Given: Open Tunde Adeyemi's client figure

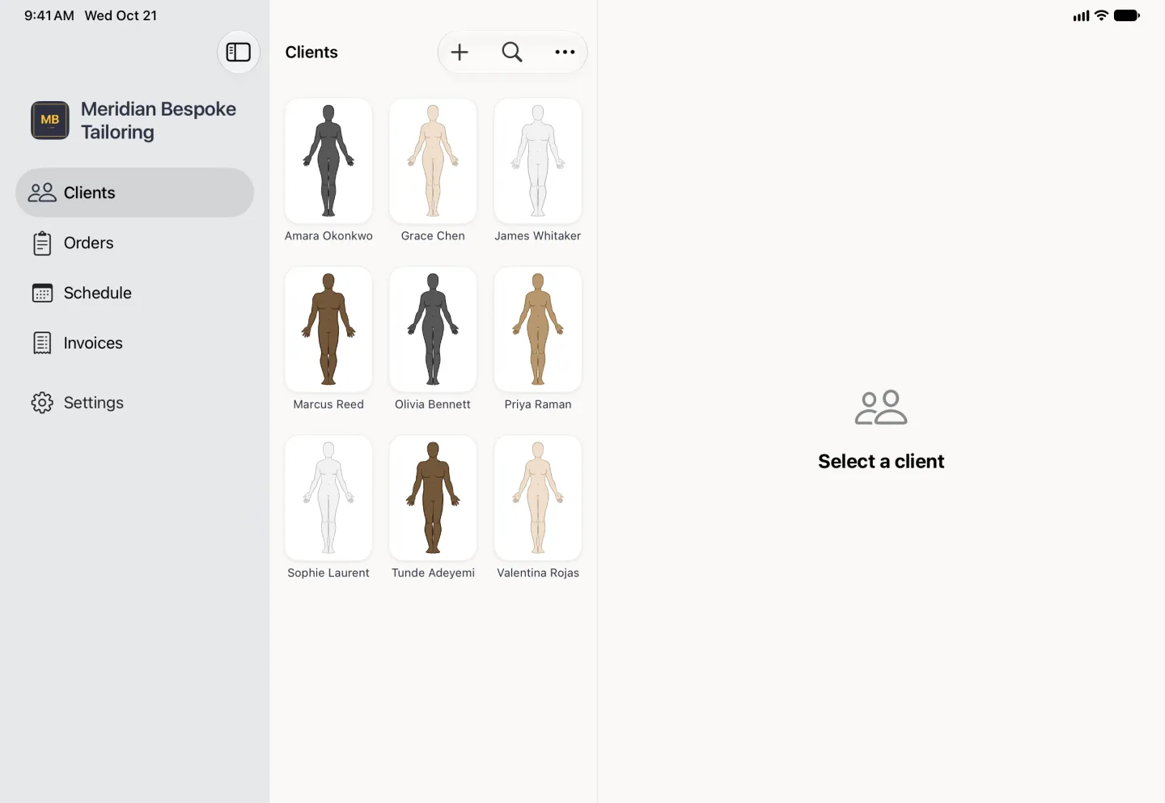Looking at the screenshot, I should point(433,497).
